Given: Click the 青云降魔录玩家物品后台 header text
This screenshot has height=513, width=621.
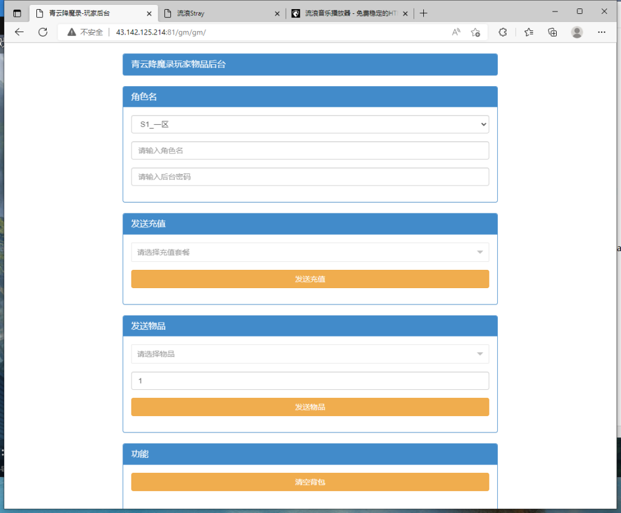Looking at the screenshot, I should coord(178,64).
